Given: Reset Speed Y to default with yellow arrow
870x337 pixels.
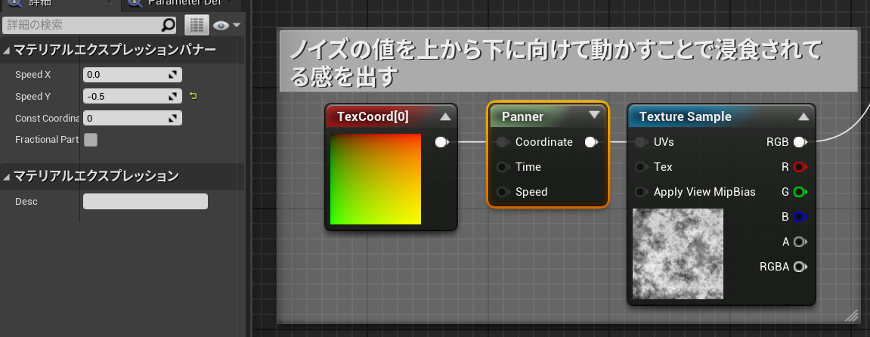Looking at the screenshot, I should click(x=193, y=96).
